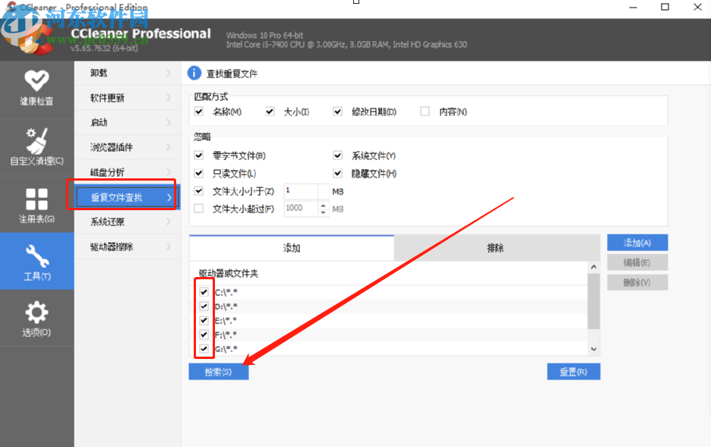Open the 注册表 grid icon section
The image size is (711, 447).
36,205
